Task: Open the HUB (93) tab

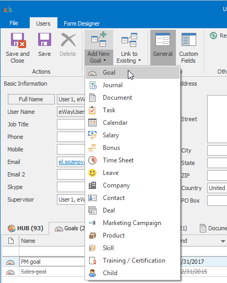Action: click(26, 228)
